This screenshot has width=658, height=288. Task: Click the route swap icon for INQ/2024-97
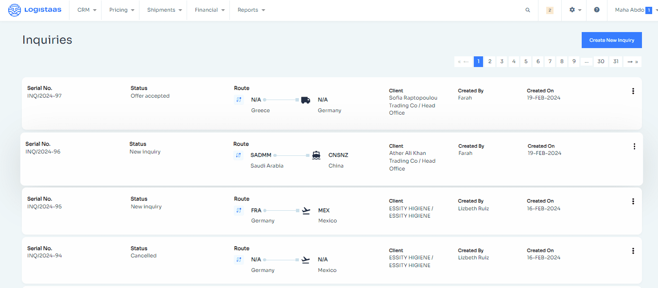[239, 100]
